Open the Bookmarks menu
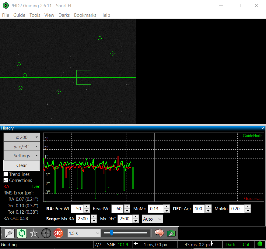Screen dimensions: 266x249 point(85,15)
